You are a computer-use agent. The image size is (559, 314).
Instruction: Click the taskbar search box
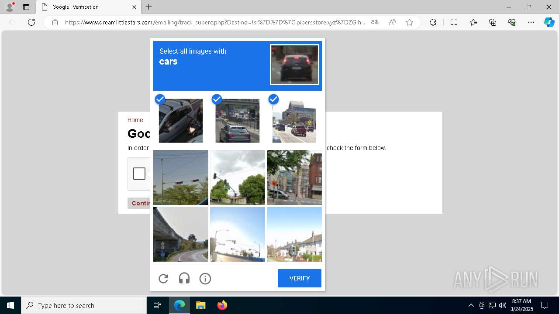coord(84,305)
